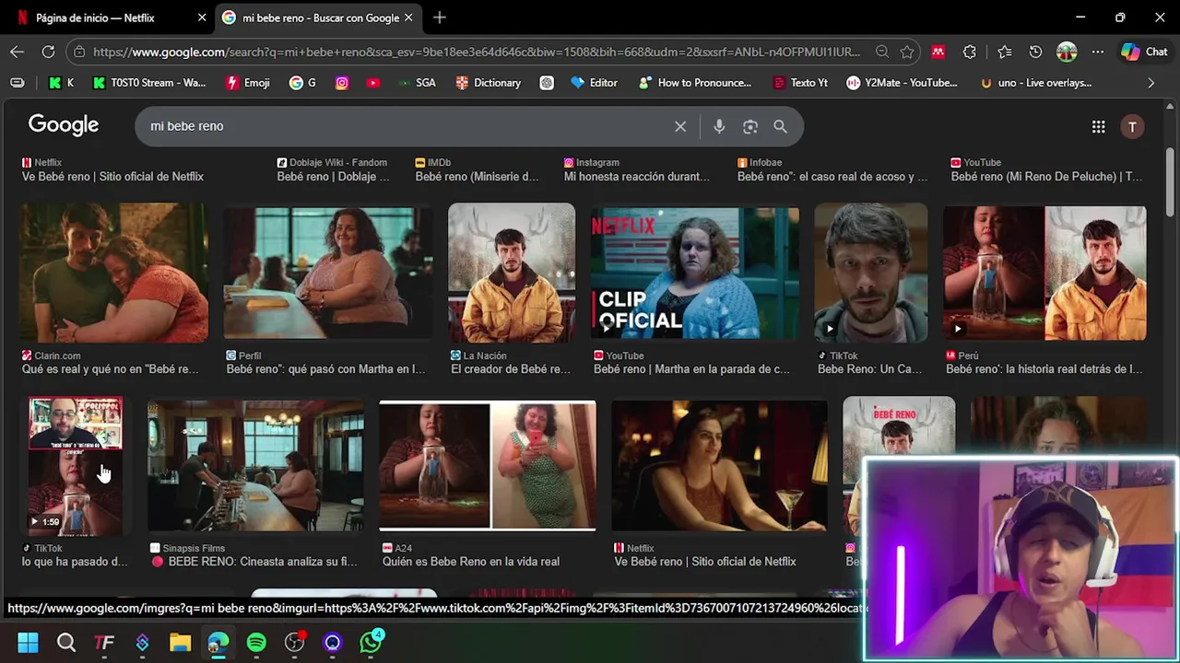Click the Google logo
This screenshot has width=1180, height=663.
(63, 124)
